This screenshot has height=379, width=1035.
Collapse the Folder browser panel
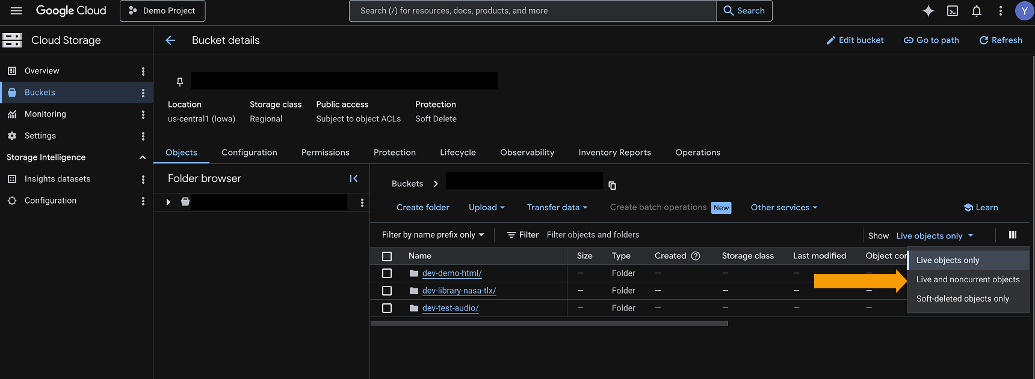(x=354, y=178)
